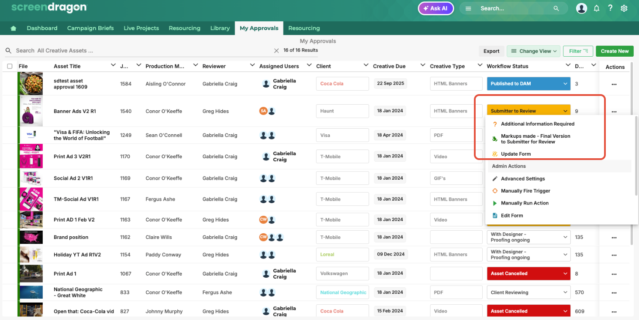This screenshot has height=320, width=639.
Task: Open actions ellipsis for Brand position row
Action: [614, 238]
